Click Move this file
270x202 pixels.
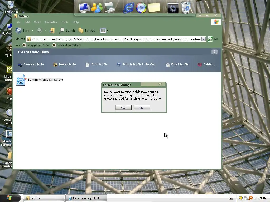[x=65, y=65]
